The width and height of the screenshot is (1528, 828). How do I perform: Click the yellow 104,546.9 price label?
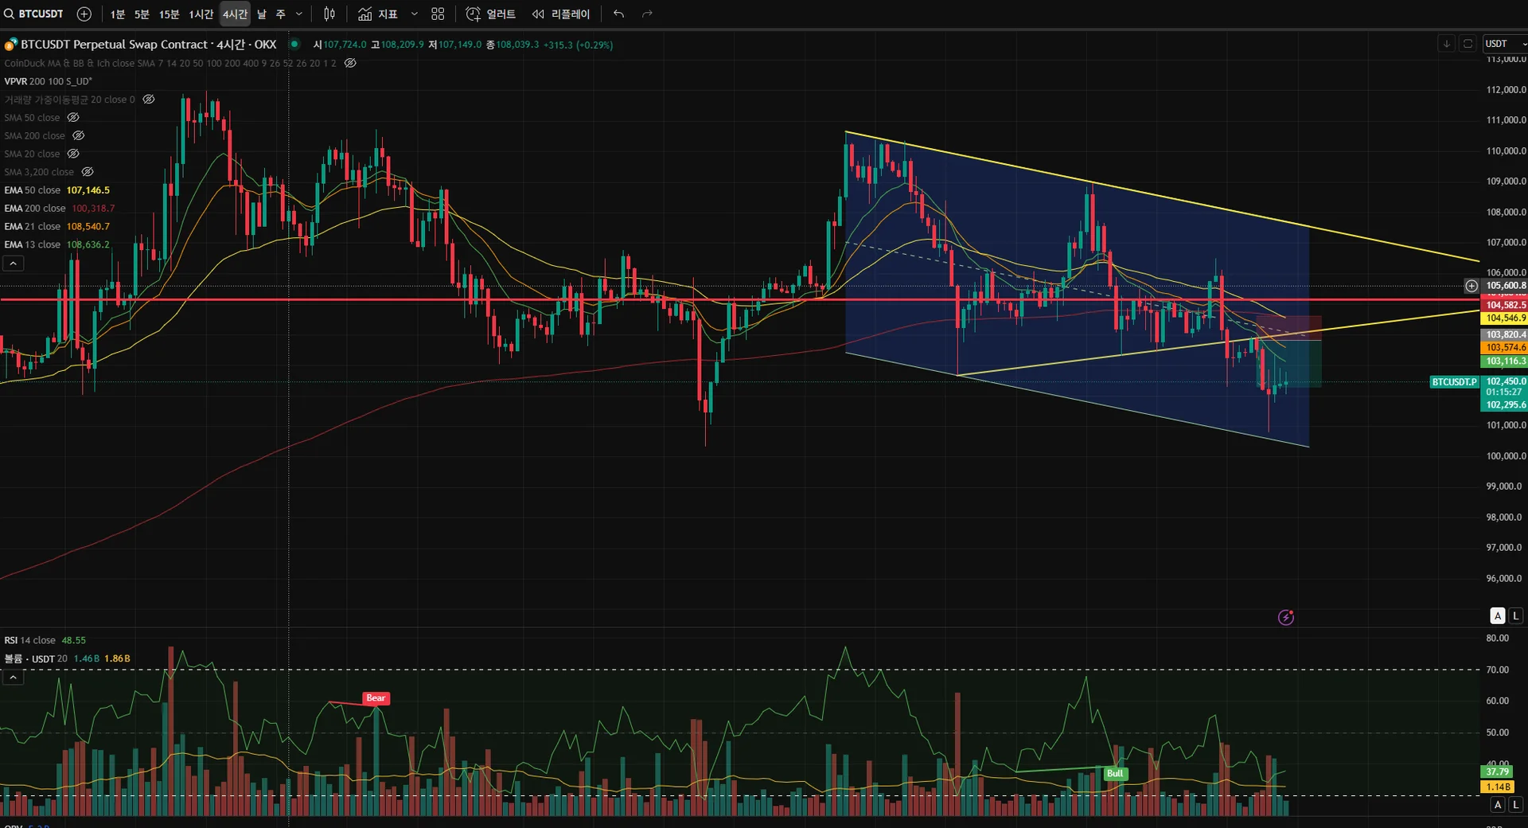1504,318
